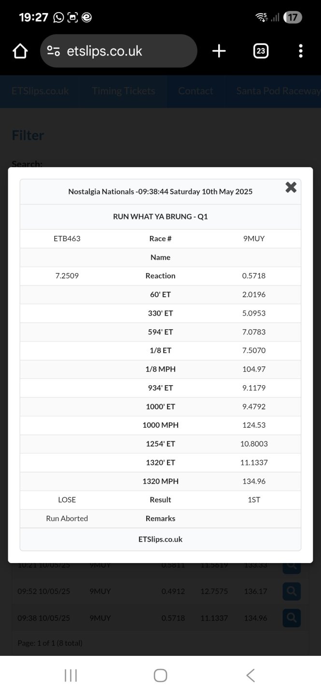Close the timing slip popup
The width and height of the screenshot is (321, 696).
(291, 188)
